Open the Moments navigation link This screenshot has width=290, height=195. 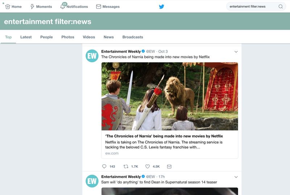pyautogui.click(x=44, y=6)
